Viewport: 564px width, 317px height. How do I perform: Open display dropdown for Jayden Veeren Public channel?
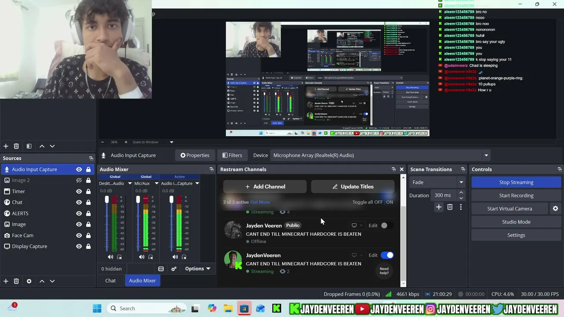pyautogui.click(x=356, y=225)
